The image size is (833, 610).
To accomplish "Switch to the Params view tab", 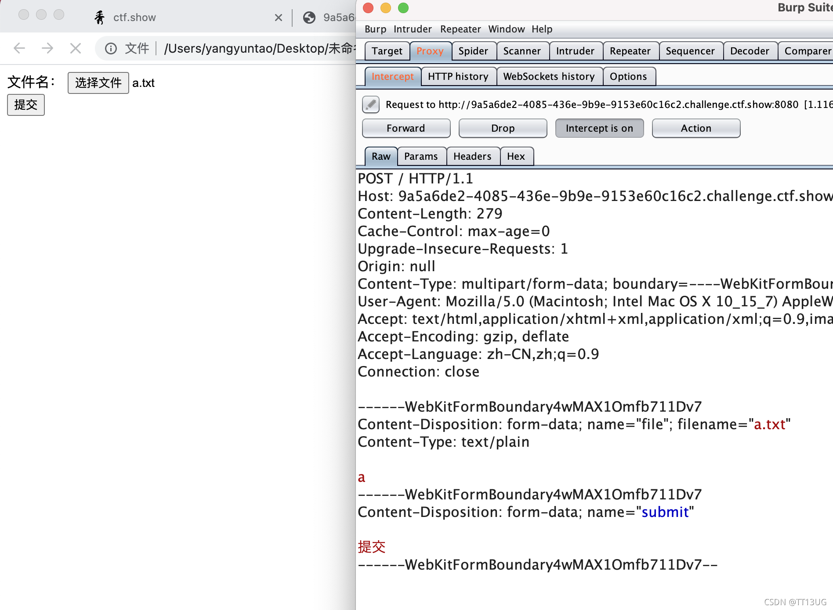I will point(421,156).
